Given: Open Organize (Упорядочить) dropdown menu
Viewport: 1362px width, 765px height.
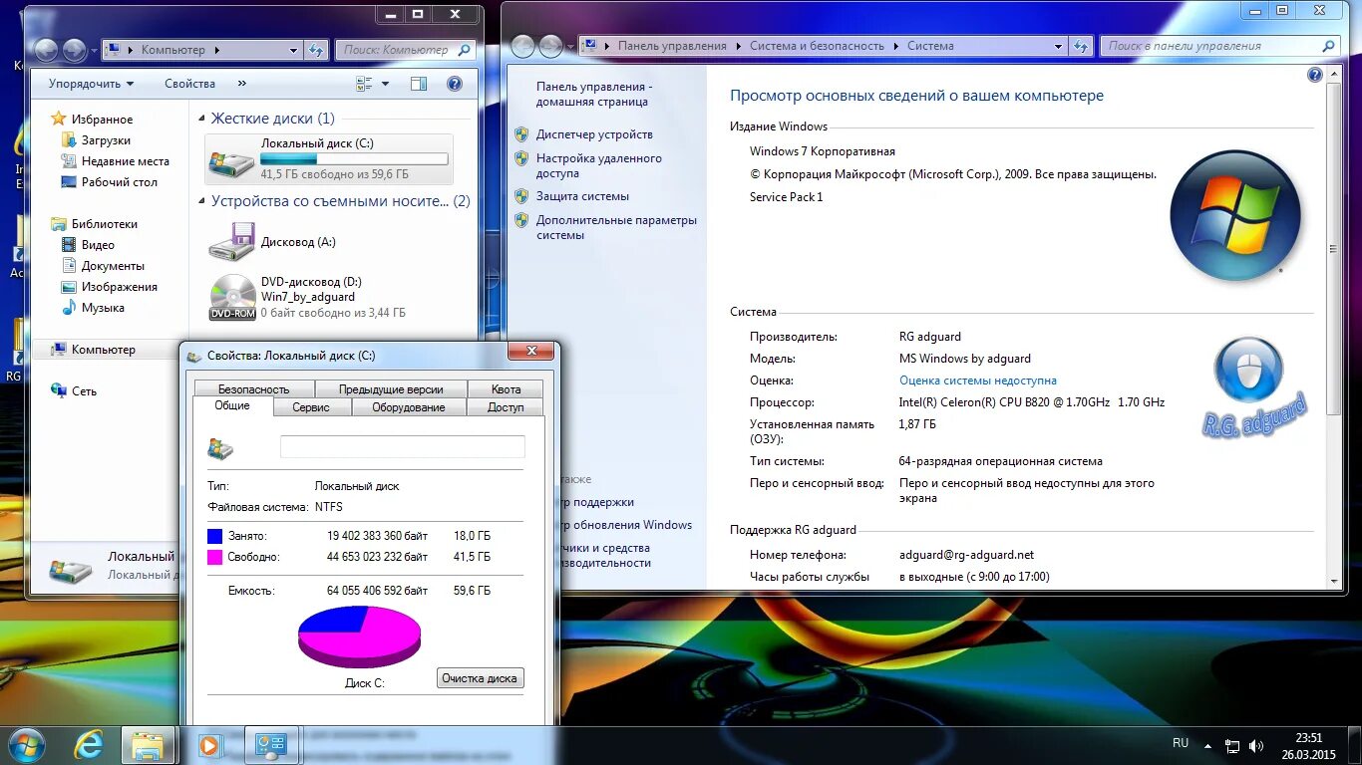Looking at the screenshot, I should tap(91, 84).
